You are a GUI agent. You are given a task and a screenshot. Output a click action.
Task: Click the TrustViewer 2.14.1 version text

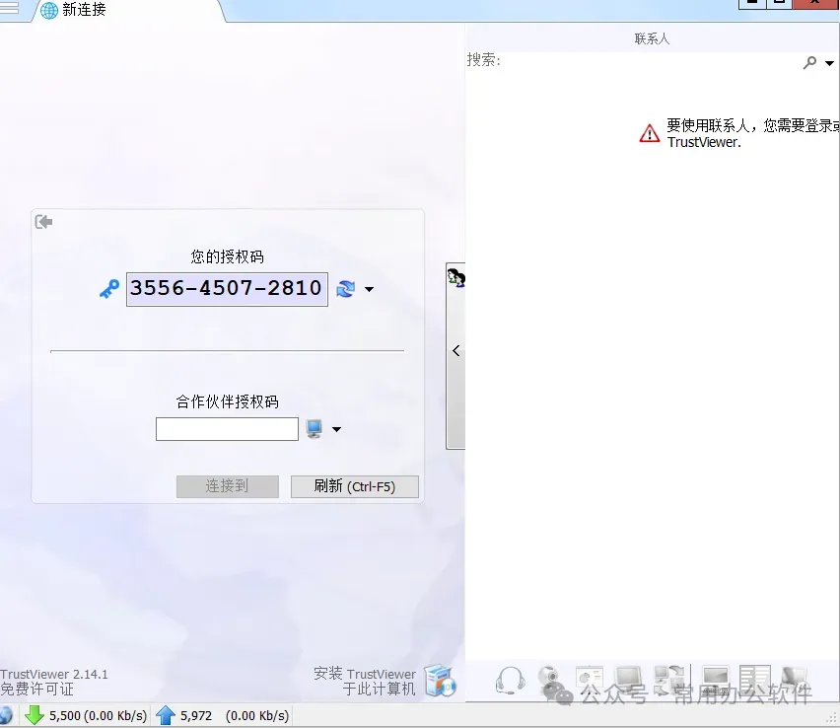[54, 675]
